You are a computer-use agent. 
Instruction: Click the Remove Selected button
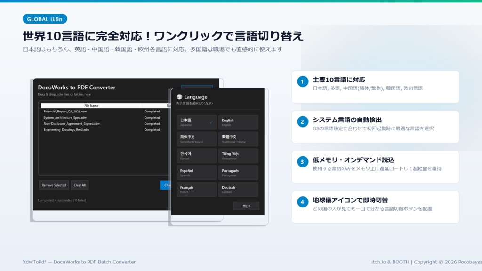click(x=54, y=185)
